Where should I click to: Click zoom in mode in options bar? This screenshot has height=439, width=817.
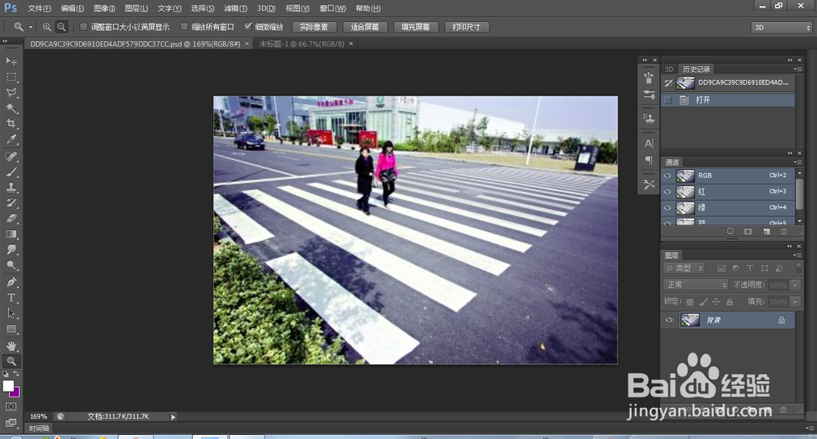47,27
